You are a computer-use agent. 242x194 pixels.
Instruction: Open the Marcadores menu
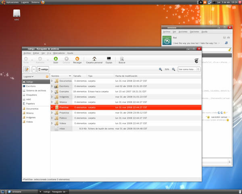tap(59, 53)
